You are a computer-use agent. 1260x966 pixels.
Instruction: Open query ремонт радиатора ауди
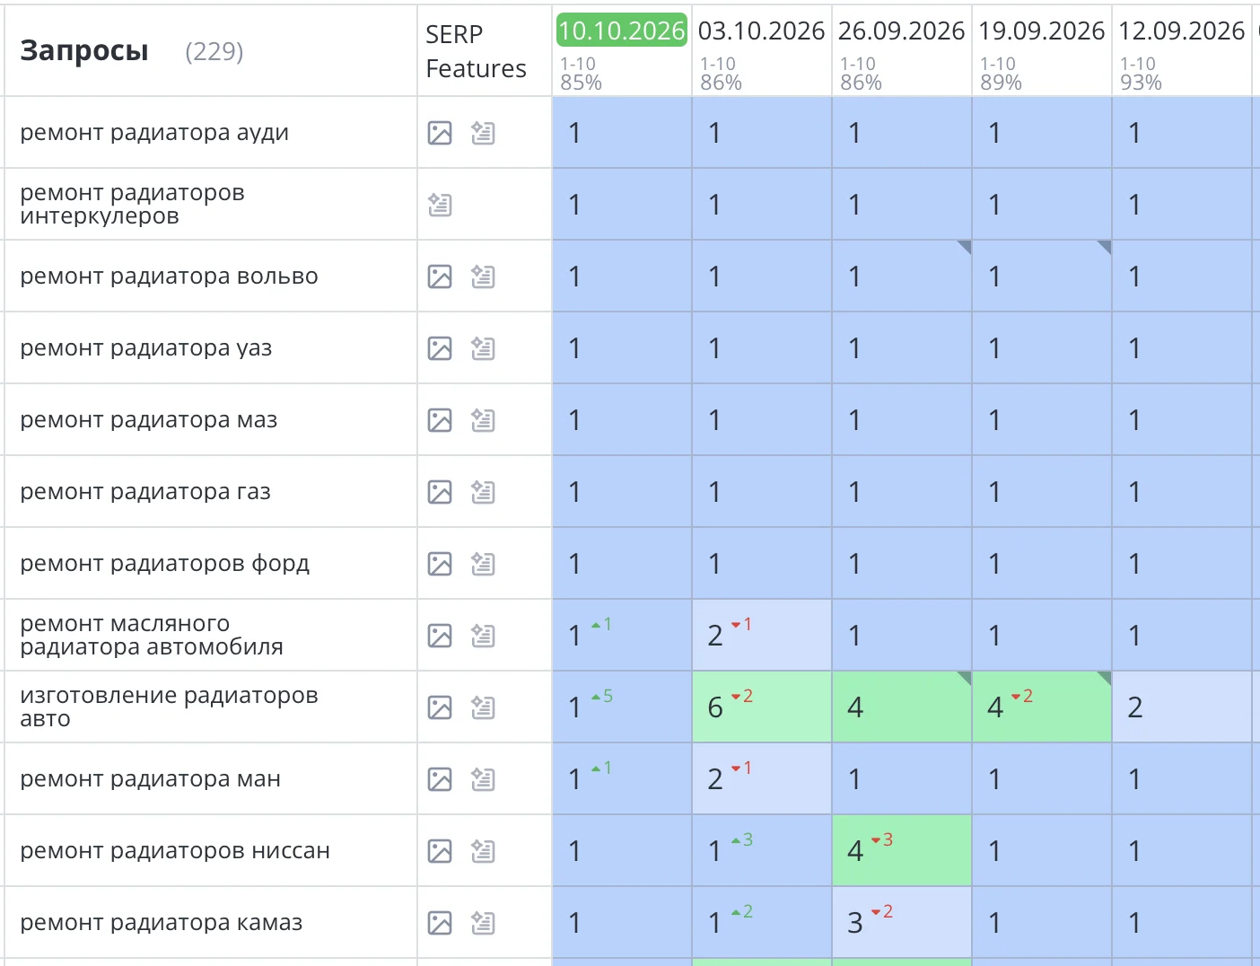tap(154, 133)
